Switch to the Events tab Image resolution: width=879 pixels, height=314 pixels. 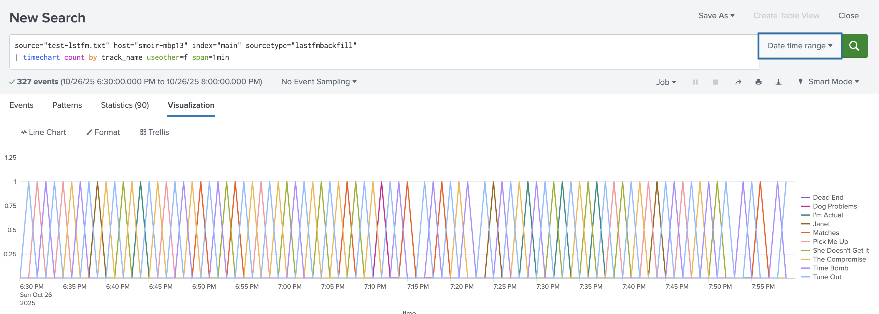click(x=21, y=105)
